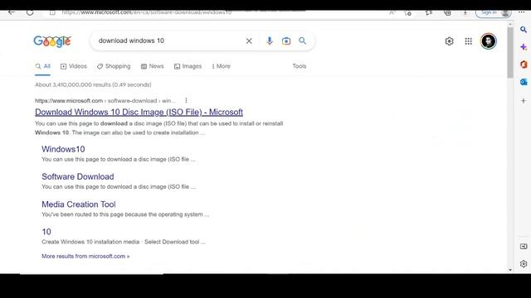Switch to the Images tab
This screenshot has width=531, height=298.
pos(188,66)
